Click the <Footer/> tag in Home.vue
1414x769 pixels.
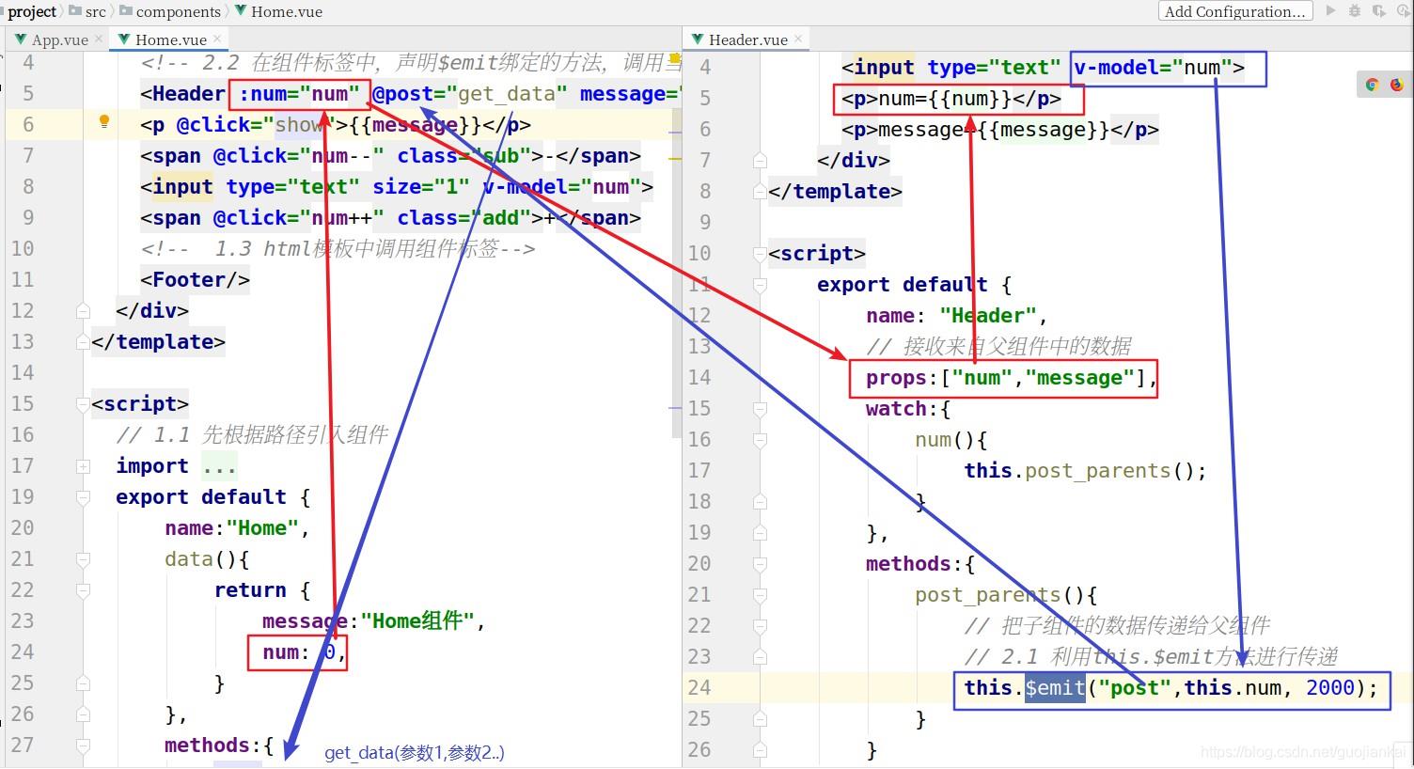click(196, 280)
